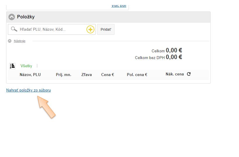239x157 pixels.
Task: Sort by the Cena € column
Action: pos(108,75)
